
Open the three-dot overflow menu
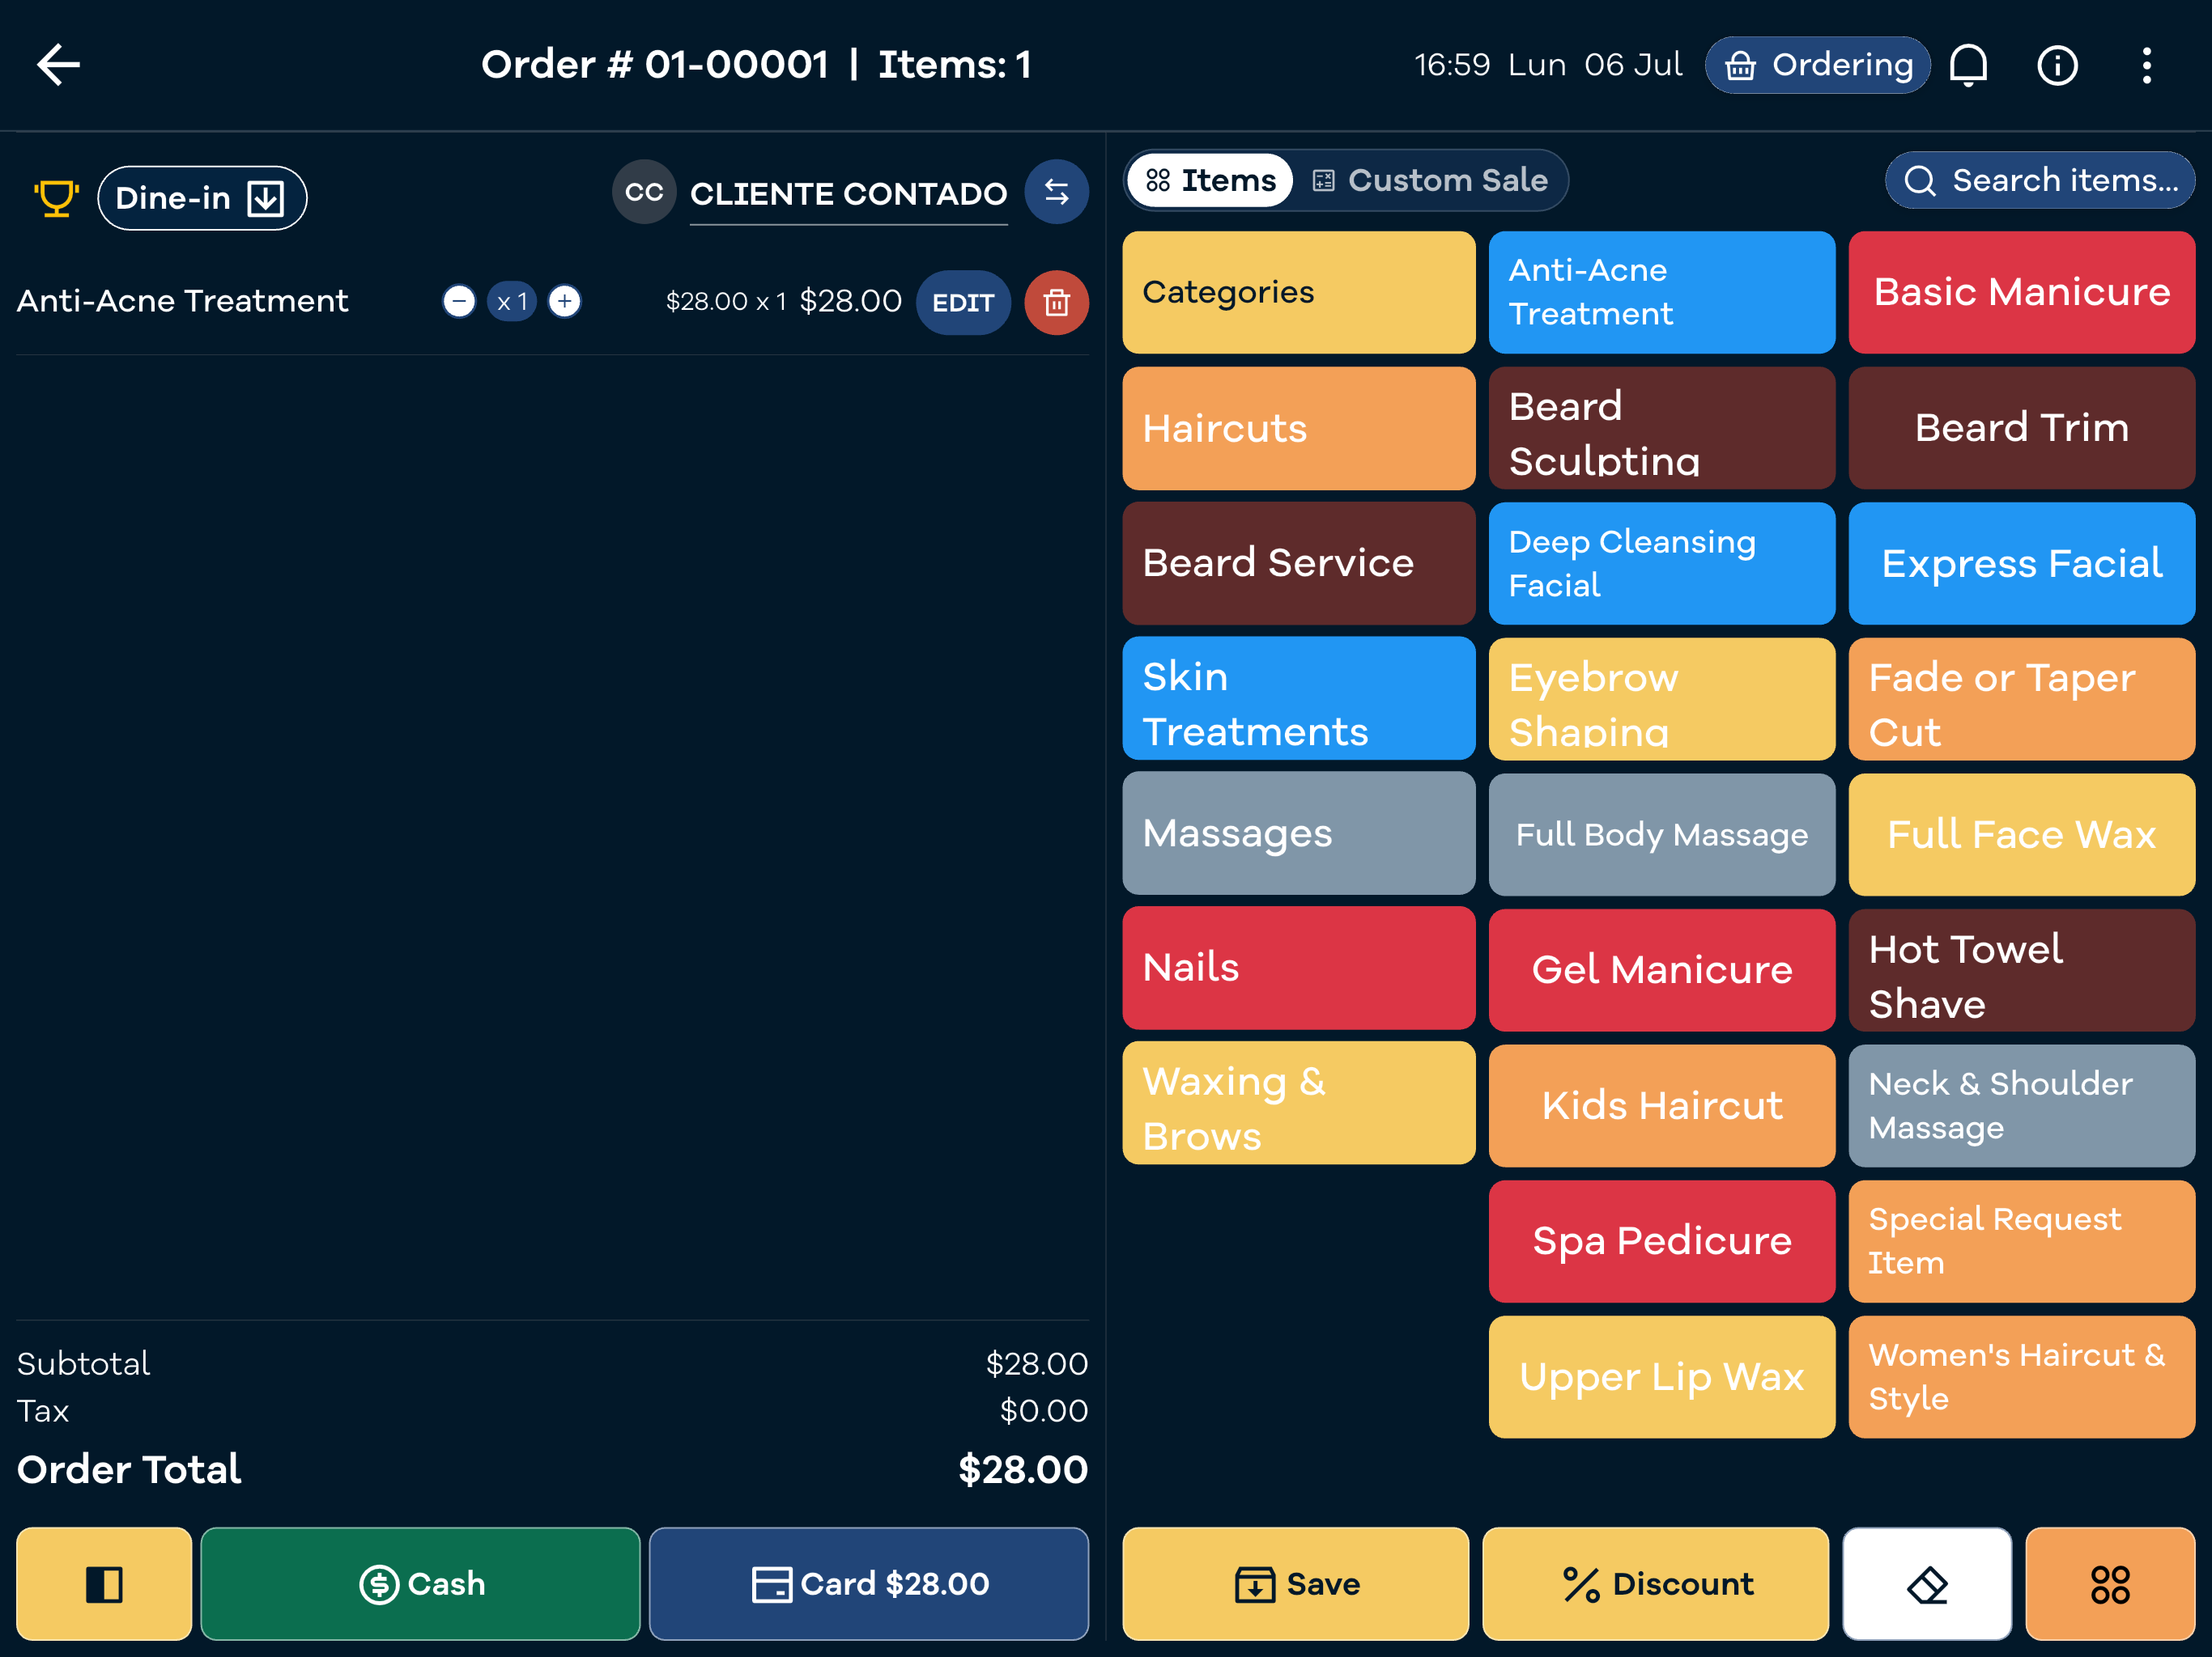[2146, 66]
